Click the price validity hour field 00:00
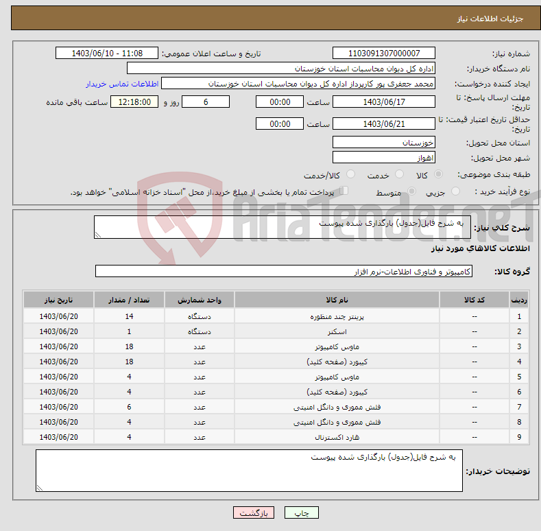The width and height of the screenshot is (541, 531). pos(280,123)
